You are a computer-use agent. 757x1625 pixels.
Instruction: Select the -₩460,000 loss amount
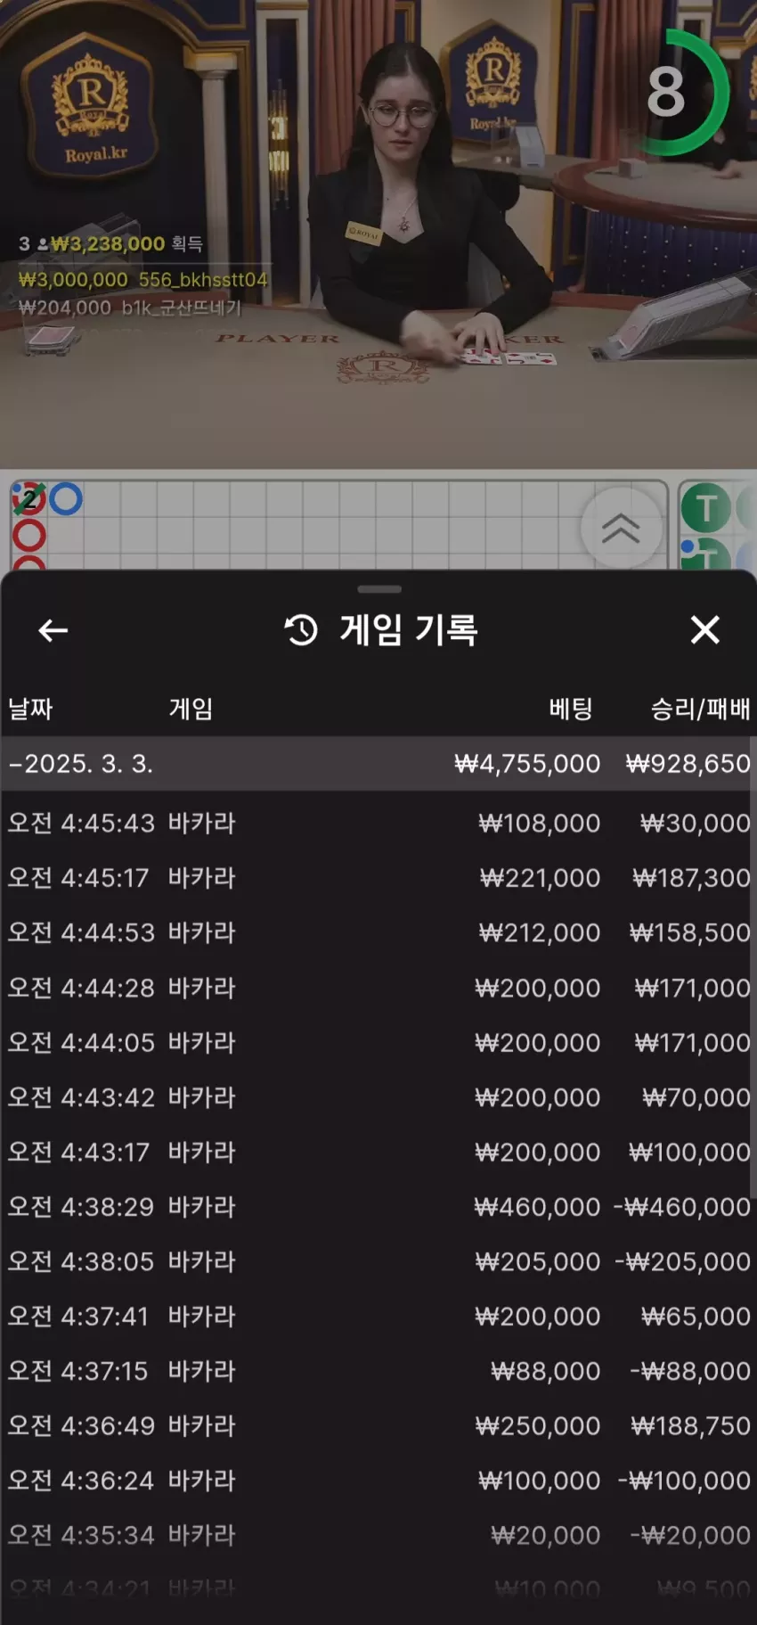(x=681, y=1207)
